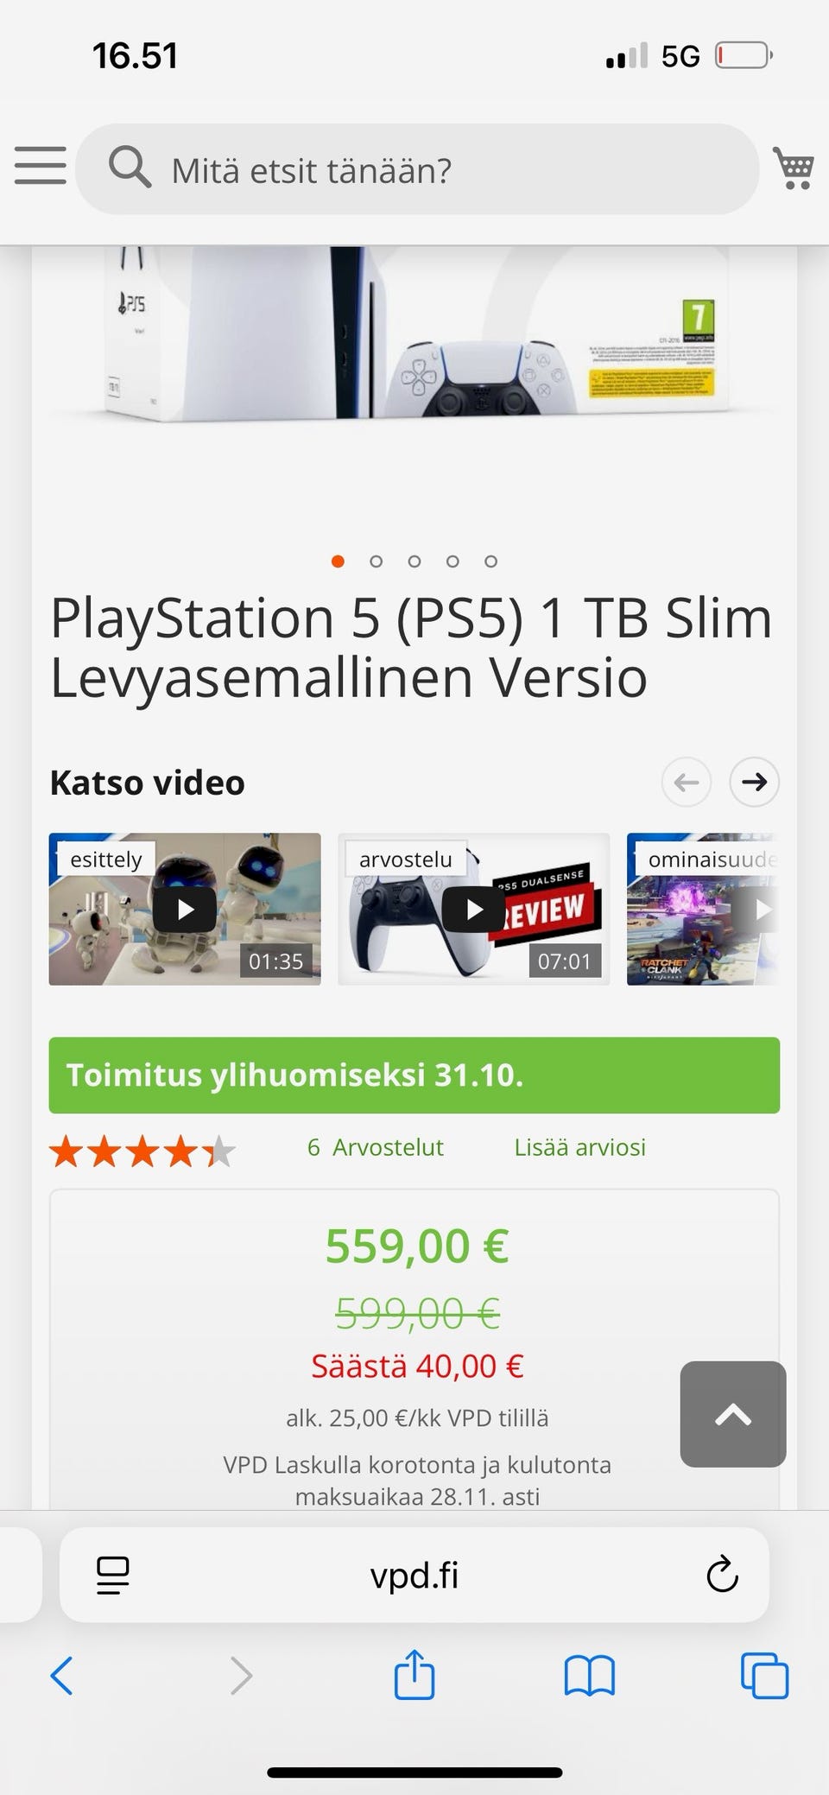Click the Lisää arviosi link

[579, 1147]
